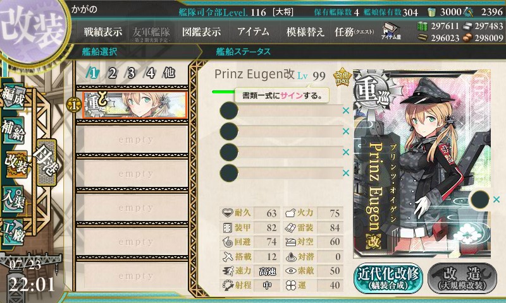506x303 pixels.
Task: Clear the fourth equipment slot X mark
Action: click(346, 173)
